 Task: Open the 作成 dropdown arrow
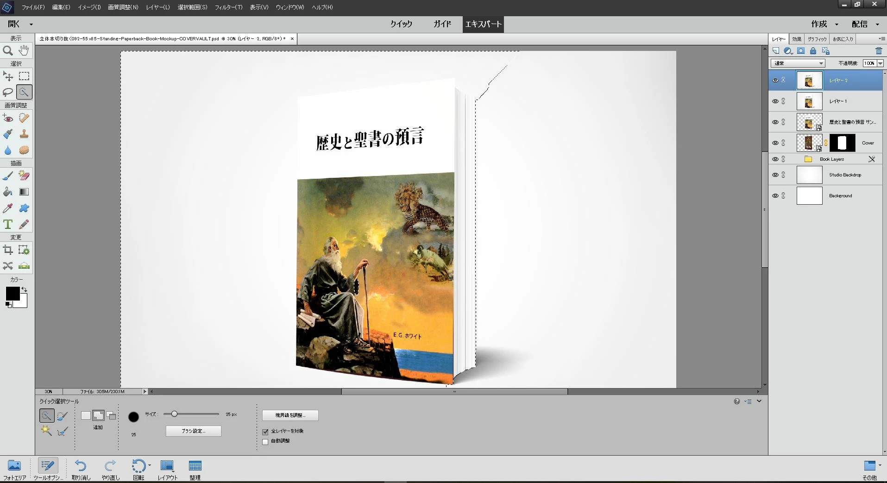point(837,25)
